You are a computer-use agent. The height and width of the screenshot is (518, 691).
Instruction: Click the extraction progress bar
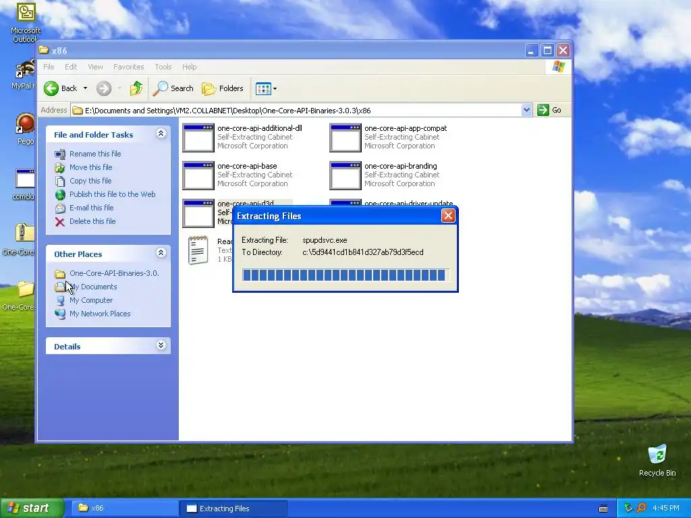[345, 275]
